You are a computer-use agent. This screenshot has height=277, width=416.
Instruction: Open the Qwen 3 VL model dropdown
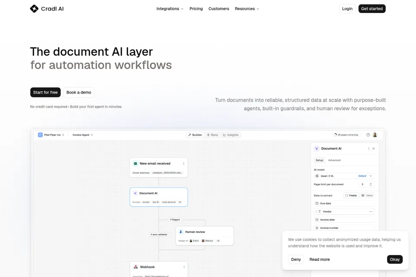click(x=344, y=176)
